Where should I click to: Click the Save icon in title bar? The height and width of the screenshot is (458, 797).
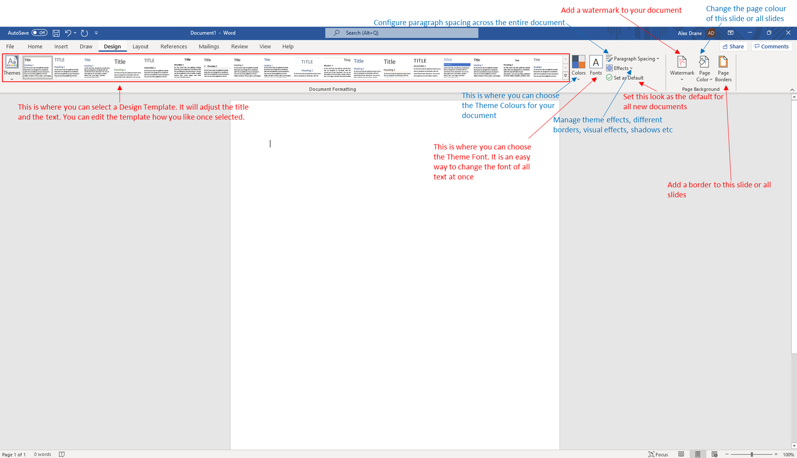click(56, 33)
